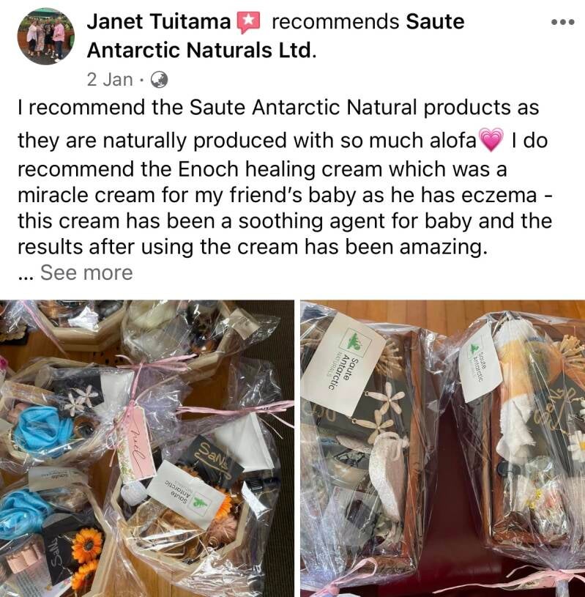Click the pink heart emoji in post

coord(491,140)
